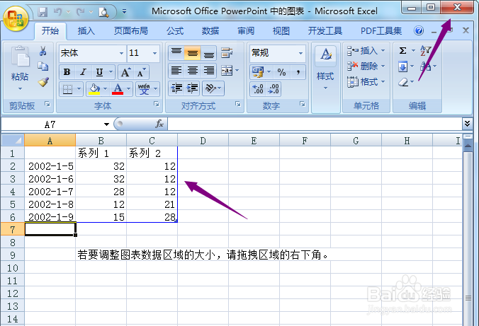Toggle italic formatting
The image size is (479, 326).
coord(83,72)
